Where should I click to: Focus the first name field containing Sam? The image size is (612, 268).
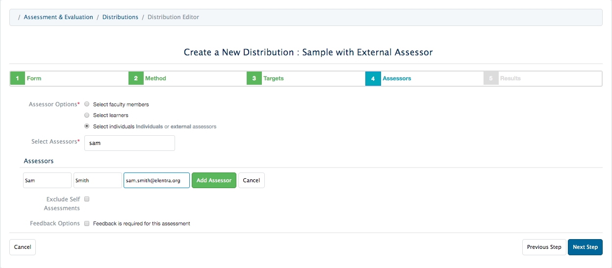tap(47, 180)
